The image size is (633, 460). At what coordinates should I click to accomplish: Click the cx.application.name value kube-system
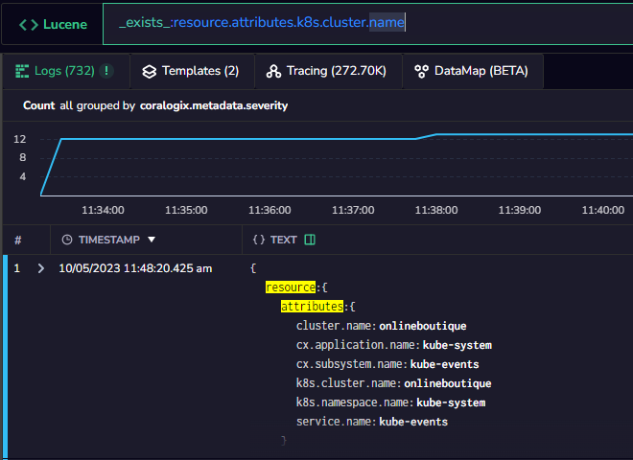[457, 345]
